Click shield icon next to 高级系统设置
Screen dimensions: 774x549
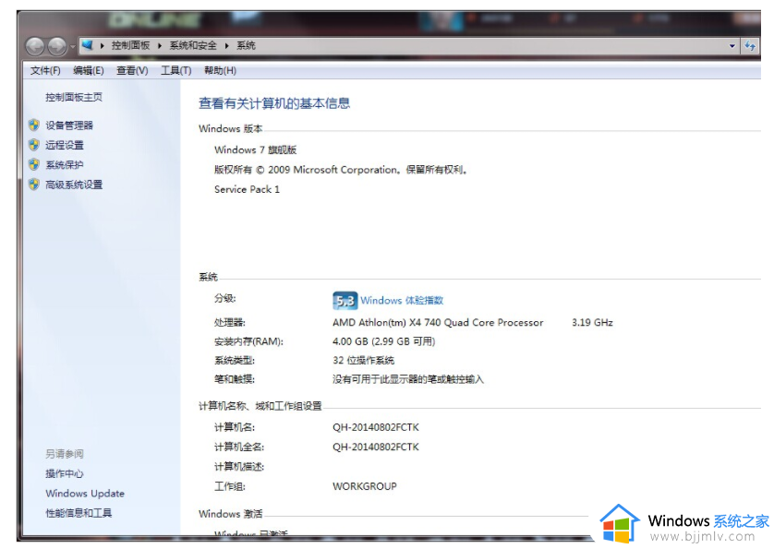click(34, 184)
